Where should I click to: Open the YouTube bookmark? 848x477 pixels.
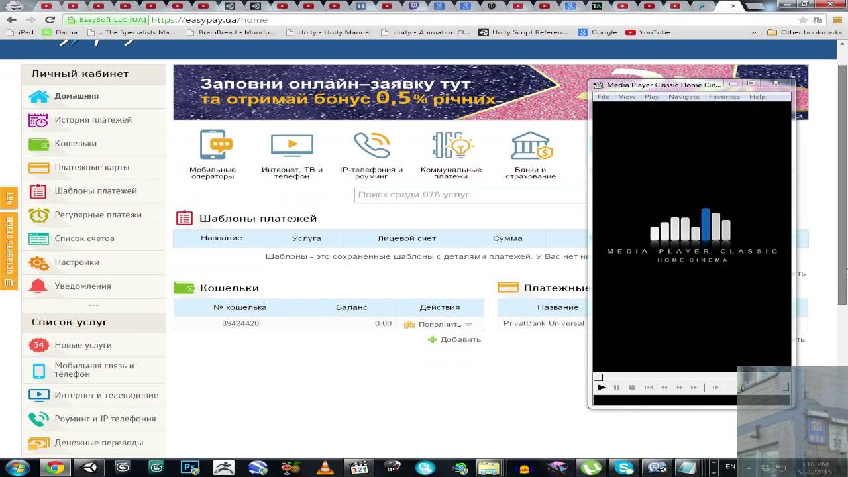[x=648, y=32]
